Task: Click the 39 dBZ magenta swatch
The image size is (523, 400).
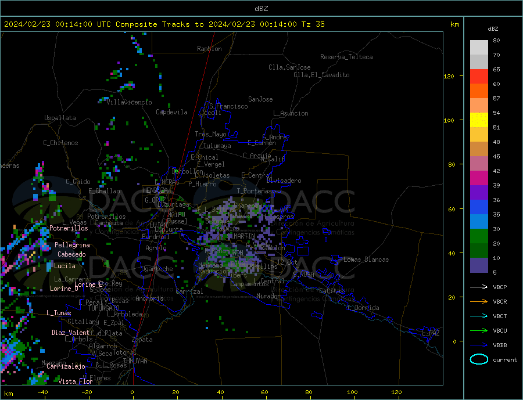Action: click(x=479, y=178)
